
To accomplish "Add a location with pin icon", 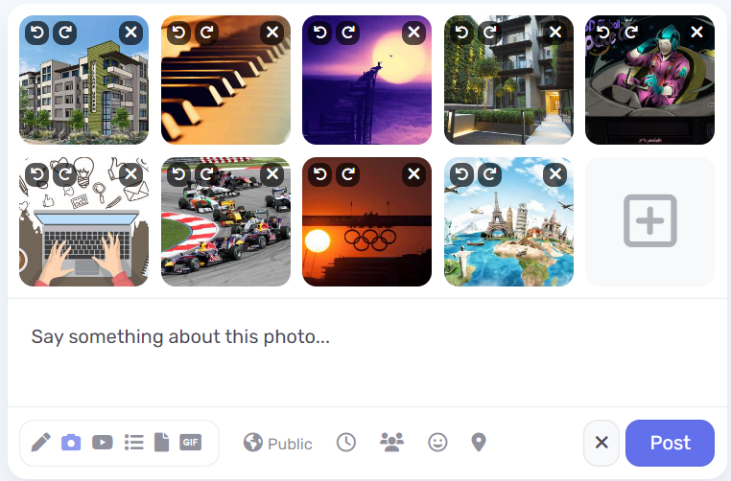I will pyautogui.click(x=479, y=443).
